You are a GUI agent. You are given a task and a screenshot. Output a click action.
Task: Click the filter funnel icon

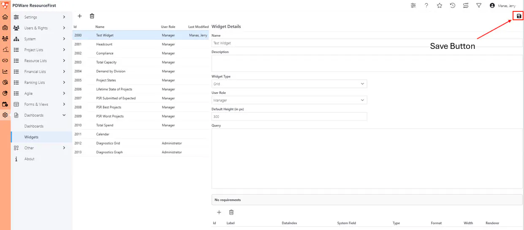[479, 5]
